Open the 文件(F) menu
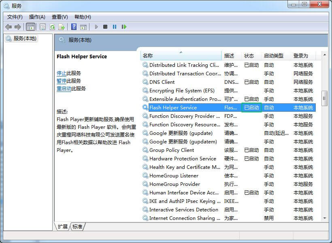 coord(15,17)
